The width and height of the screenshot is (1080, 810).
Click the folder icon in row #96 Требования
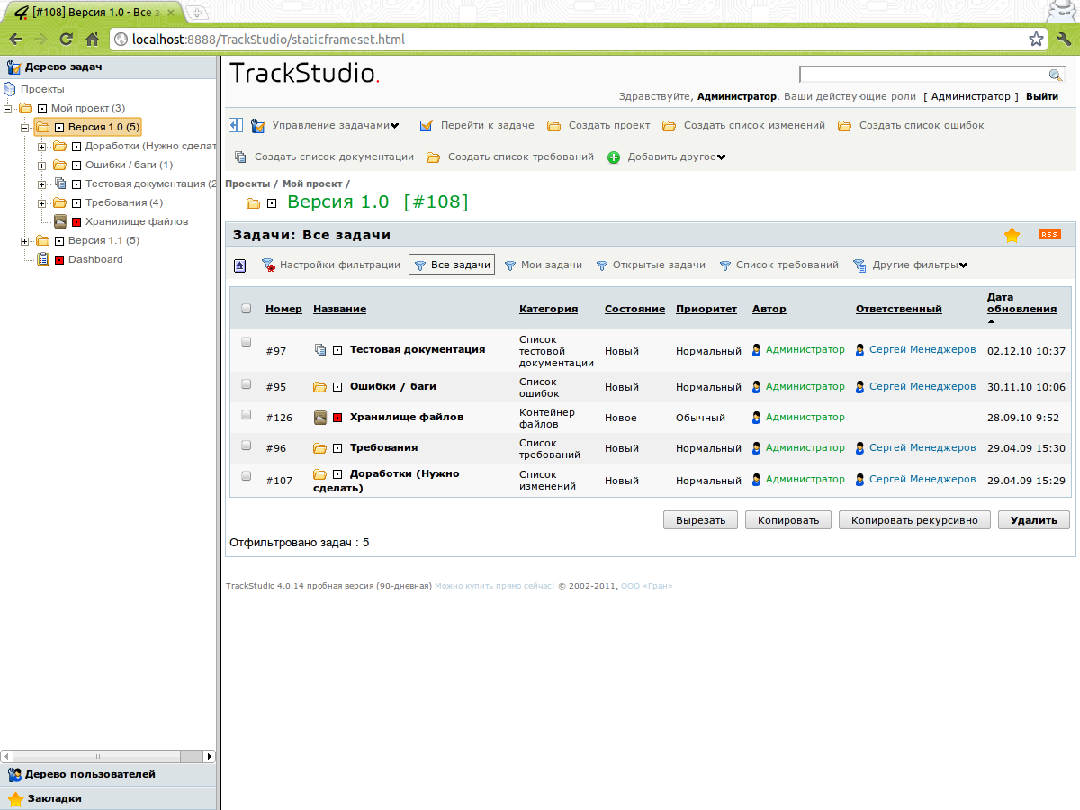tap(319, 448)
